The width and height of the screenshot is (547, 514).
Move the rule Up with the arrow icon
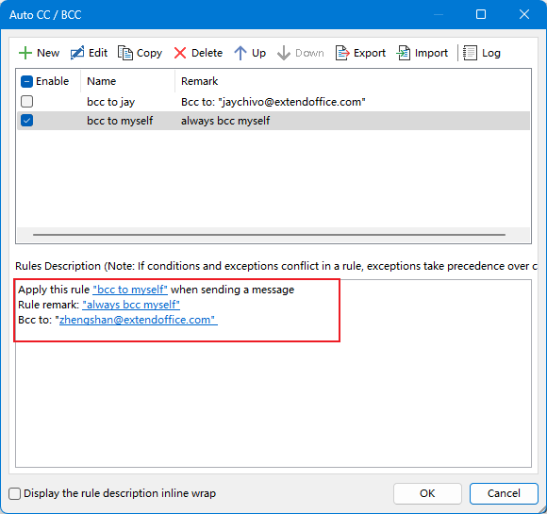[240, 53]
